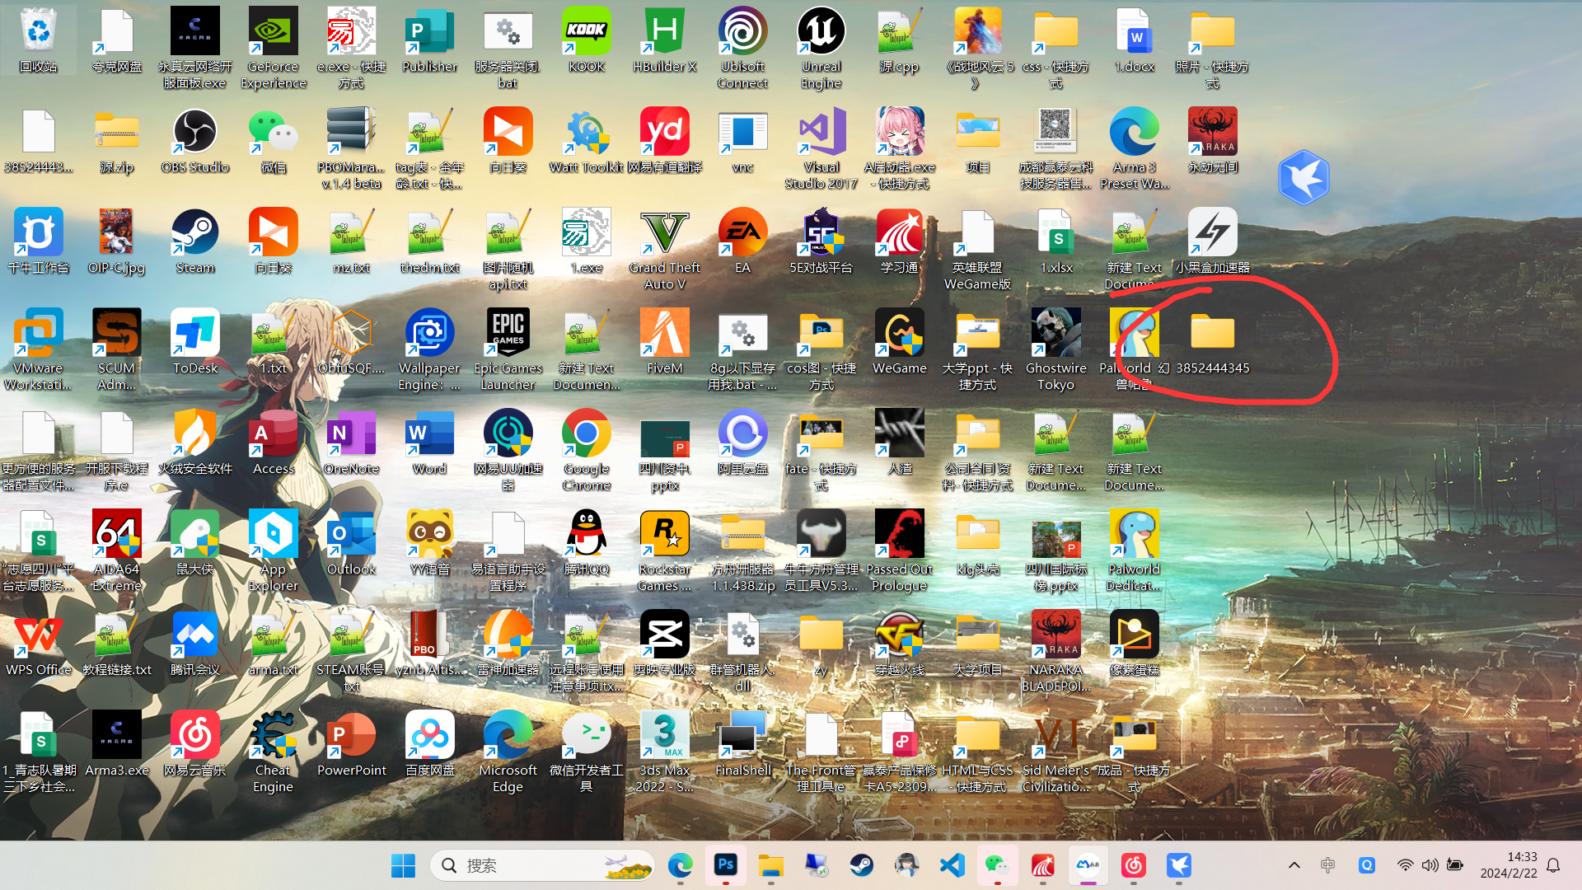Show hidden system tray icons
The height and width of the screenshot is (890, 1582).
pos(1294,865)
